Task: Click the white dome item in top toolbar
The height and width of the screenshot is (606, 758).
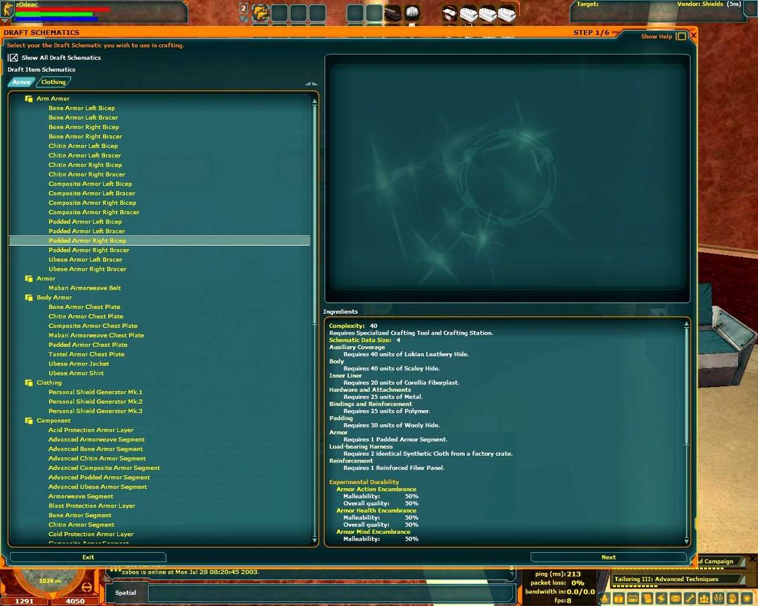Action: point(412,13)
